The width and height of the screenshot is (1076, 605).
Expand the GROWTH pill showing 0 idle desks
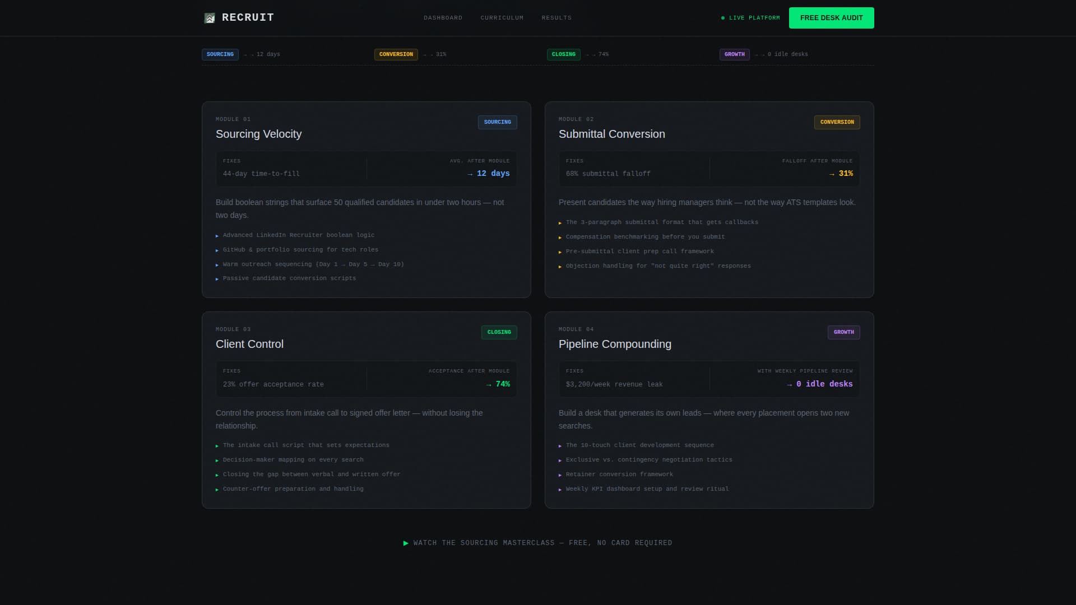734,54
